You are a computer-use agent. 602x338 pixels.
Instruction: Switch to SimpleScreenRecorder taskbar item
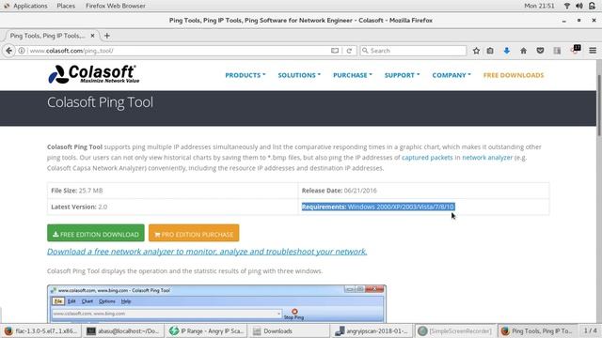455,330
